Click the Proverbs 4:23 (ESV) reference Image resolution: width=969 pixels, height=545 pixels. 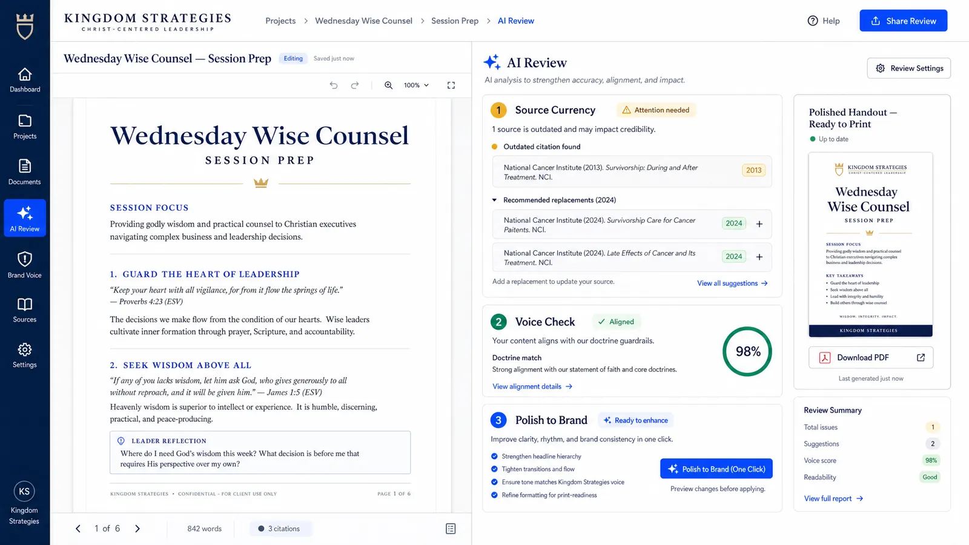point(147,302)
